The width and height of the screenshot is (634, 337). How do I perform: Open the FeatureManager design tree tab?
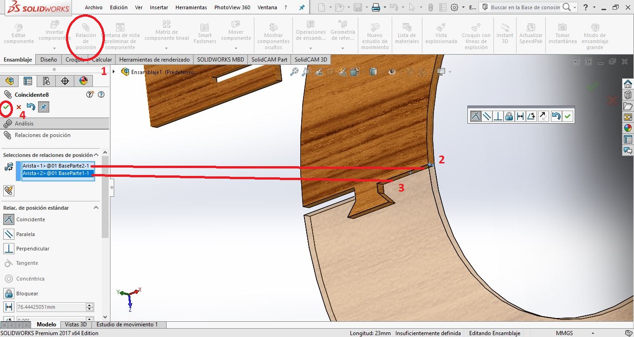click(9, 81)
